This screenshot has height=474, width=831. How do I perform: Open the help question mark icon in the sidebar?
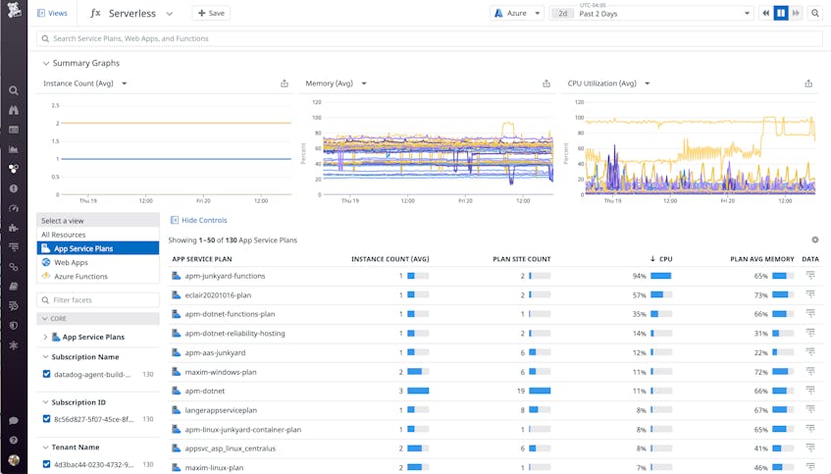click(14, 440)
